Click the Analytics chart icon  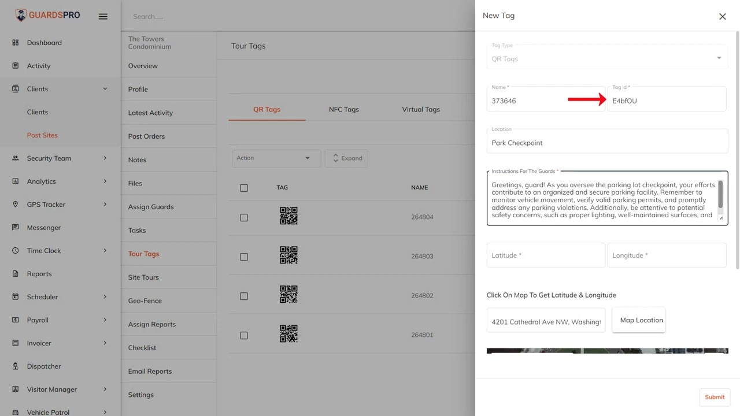click(16, 181)
